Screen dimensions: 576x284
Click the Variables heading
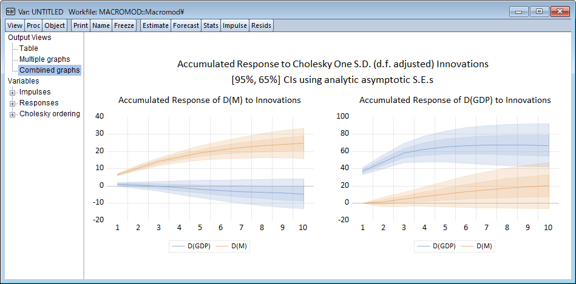click(24, 81)
